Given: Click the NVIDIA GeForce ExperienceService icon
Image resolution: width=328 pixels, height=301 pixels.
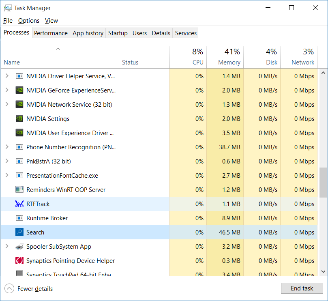Looking at the screenshot, I should pyautogui.click(x=19, y=90).
